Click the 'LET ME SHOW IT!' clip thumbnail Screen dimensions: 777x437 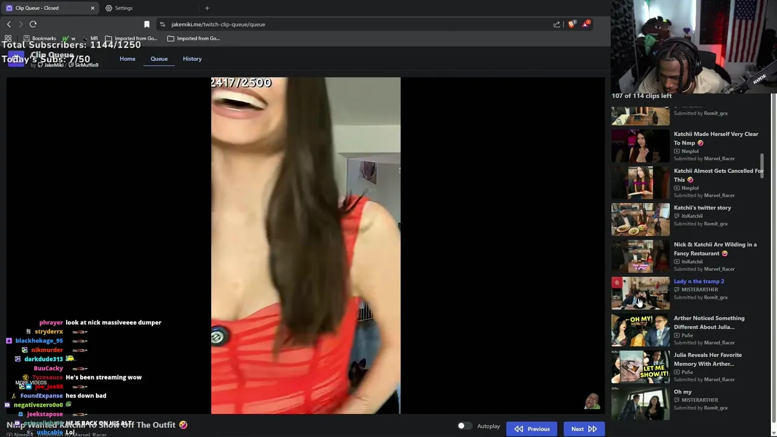(x=640, y=367)
